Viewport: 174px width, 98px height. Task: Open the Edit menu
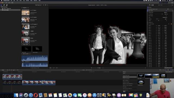pyautogui.click(x=14, y=1)
